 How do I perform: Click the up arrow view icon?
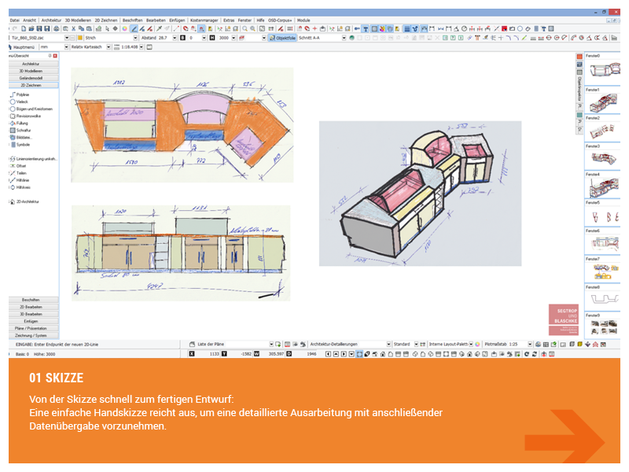[336, 354]
